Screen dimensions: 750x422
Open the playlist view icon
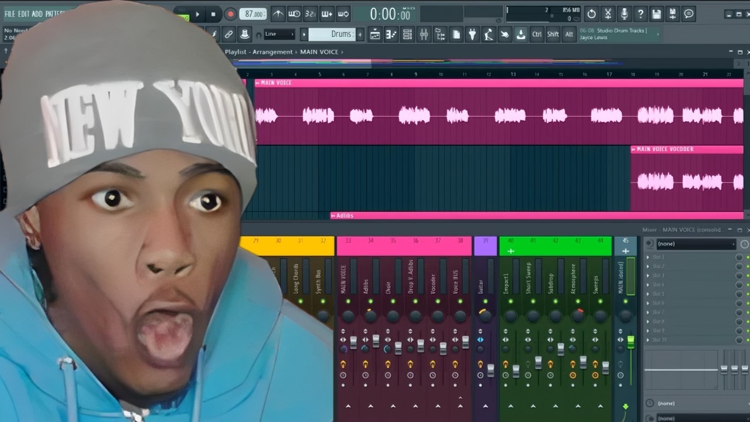[x=375, y=35]
